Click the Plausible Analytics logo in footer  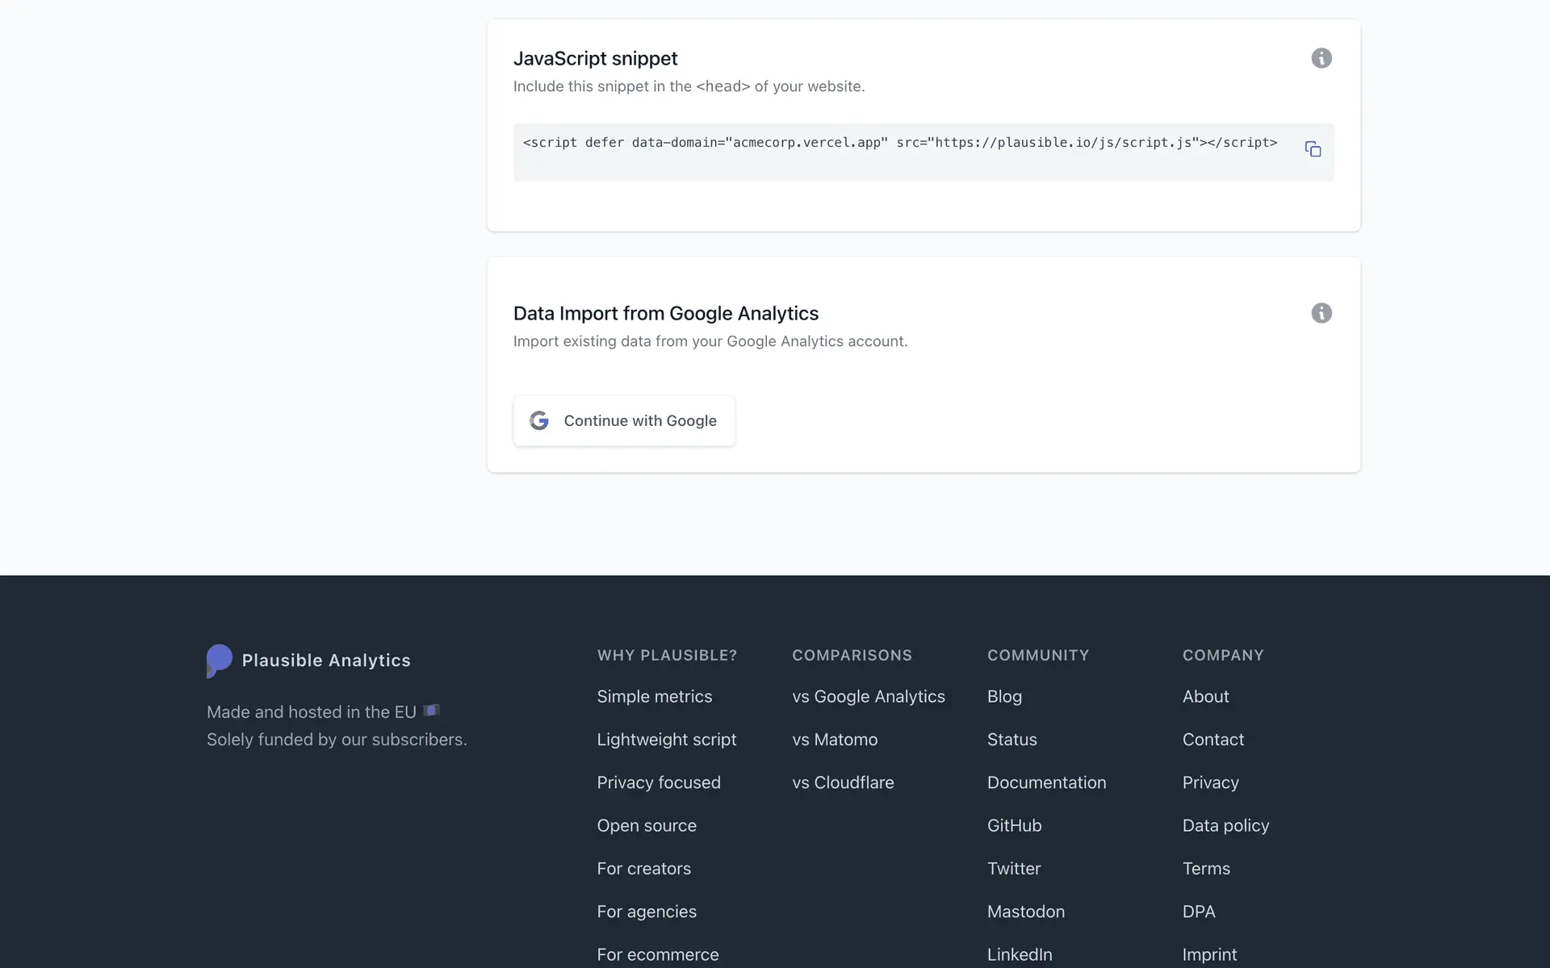(220, 661)
